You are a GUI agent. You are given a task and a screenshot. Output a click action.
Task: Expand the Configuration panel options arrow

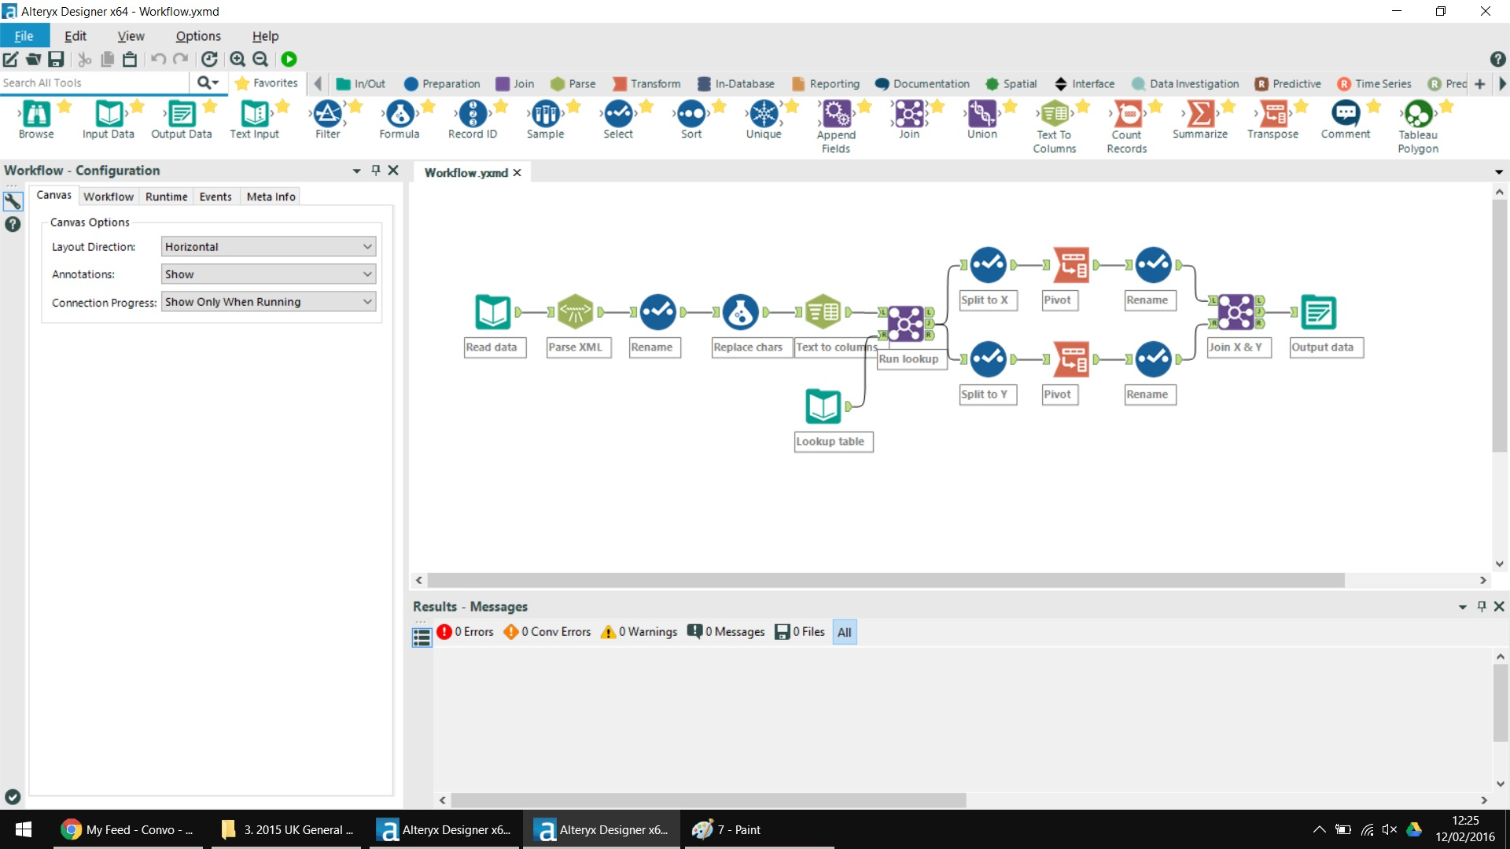click(356, 171)
